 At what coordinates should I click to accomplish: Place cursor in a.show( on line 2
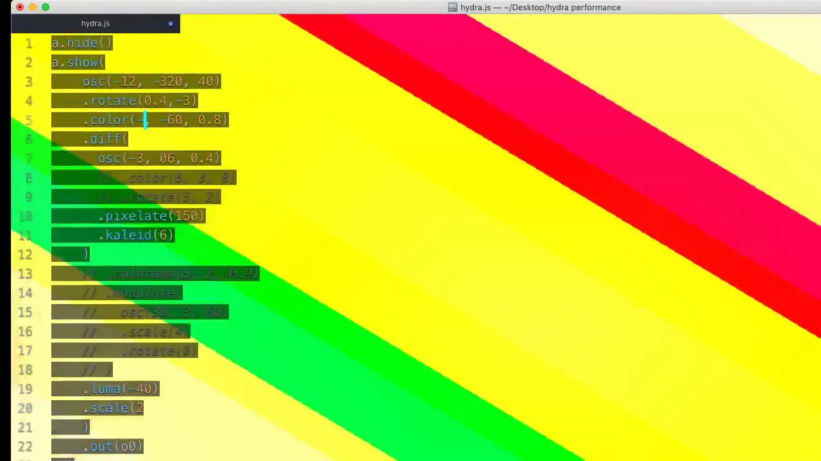pos(78,62)
